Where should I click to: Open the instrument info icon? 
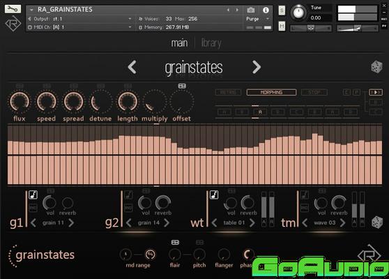[x=266, y=10]
